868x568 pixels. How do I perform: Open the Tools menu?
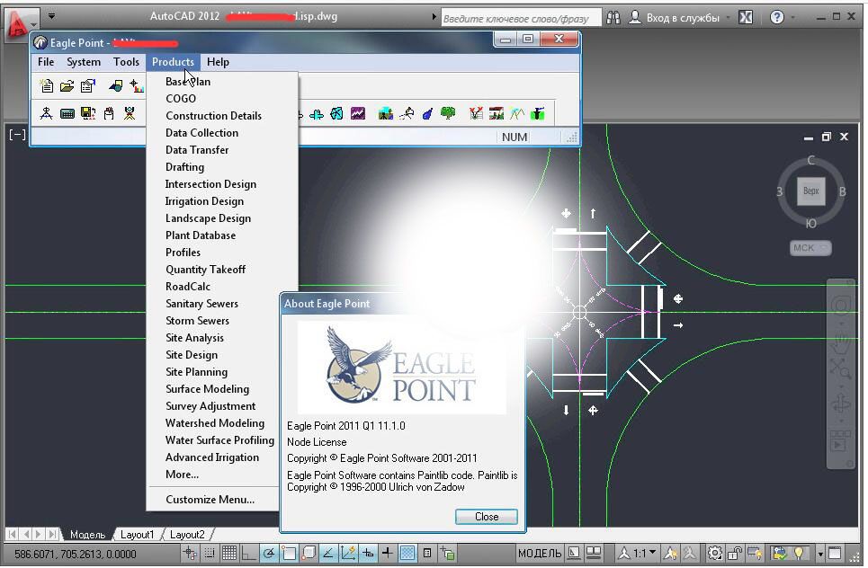(126, 62)
